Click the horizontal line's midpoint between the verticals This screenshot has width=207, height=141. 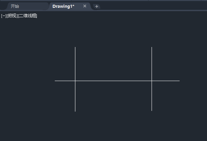point(113,81)
